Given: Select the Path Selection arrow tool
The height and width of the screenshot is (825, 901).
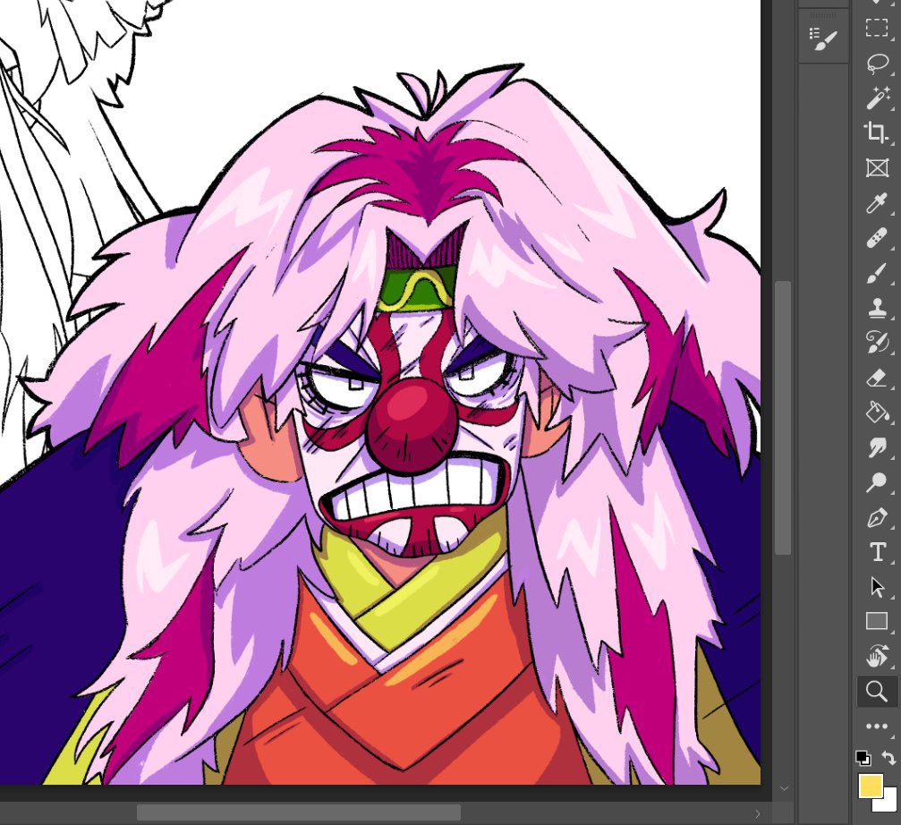Looking at the screenshot, I should click(x=877, y=587).
